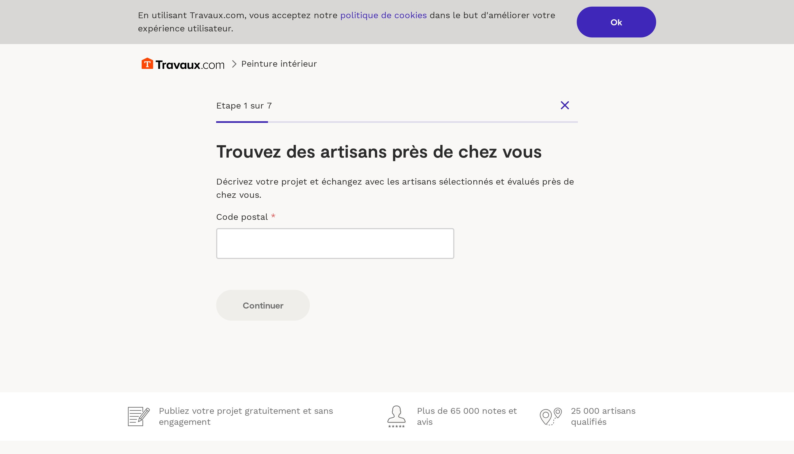
Task: Click the Code postal field label
Action: (242, 217)
